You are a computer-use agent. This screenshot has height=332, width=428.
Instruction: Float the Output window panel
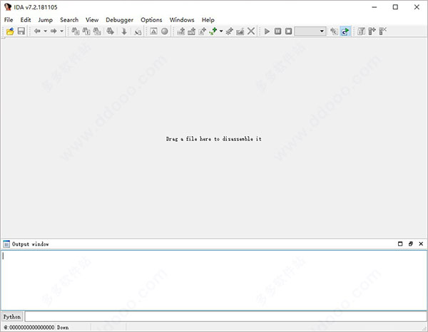[411, 244]
